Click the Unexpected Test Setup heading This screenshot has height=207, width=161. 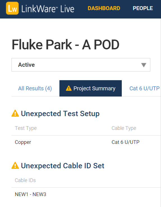pyautogui.click(x=60, y=114)
